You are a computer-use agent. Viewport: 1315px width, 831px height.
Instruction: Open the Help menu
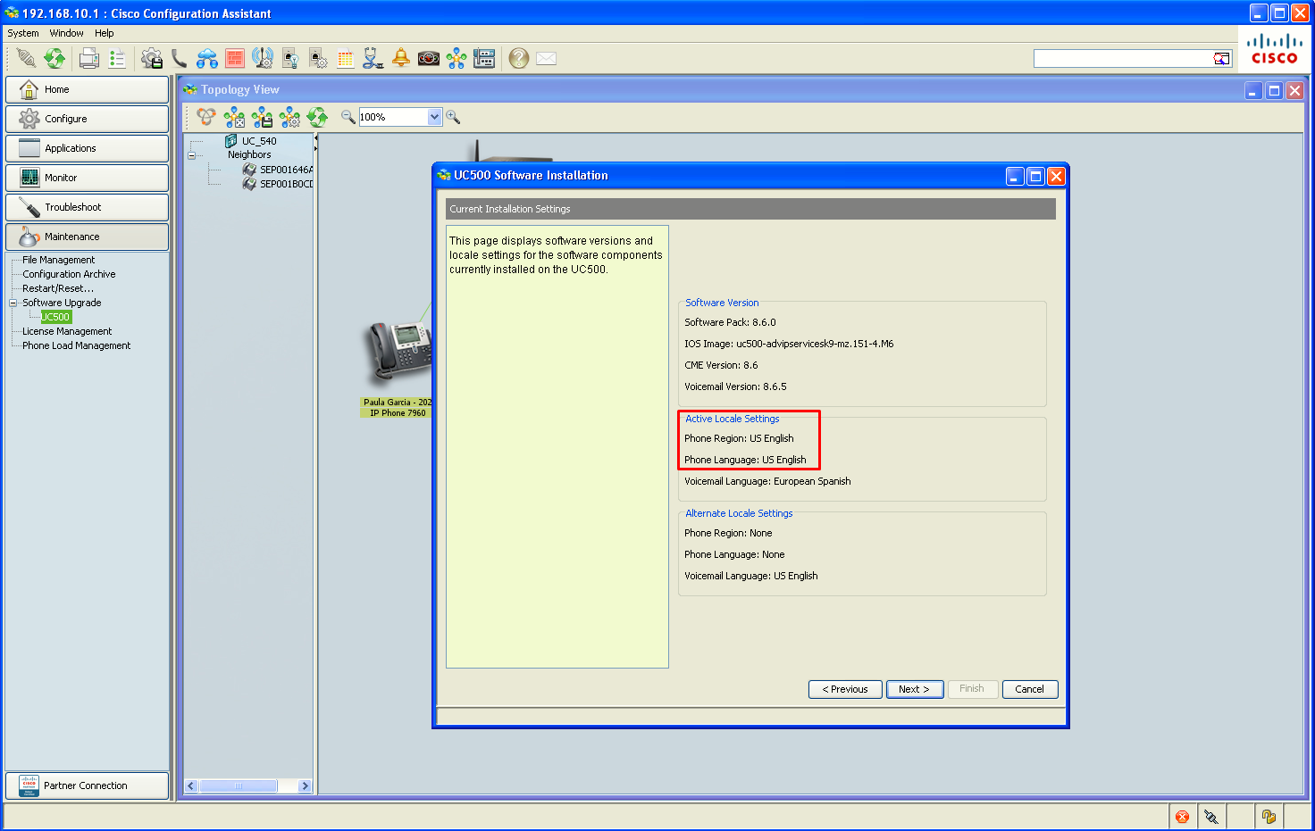105,33
